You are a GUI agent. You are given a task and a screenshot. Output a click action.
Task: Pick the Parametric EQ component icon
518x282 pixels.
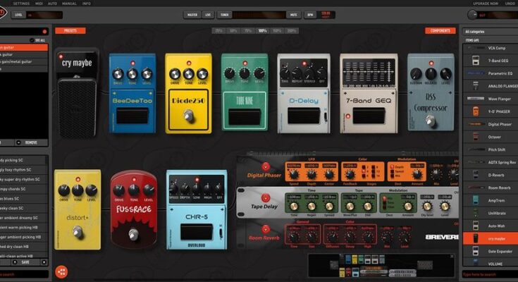pyautogui.click(x=476, y=73)
